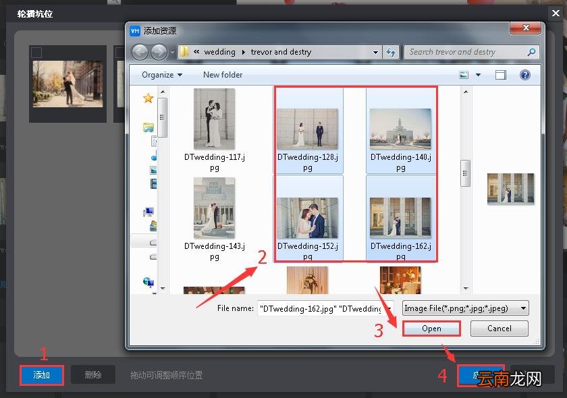Select DTwedding-128.jpg thumbnail
This screenshot has height=398, width=567.
pos(308,130)
